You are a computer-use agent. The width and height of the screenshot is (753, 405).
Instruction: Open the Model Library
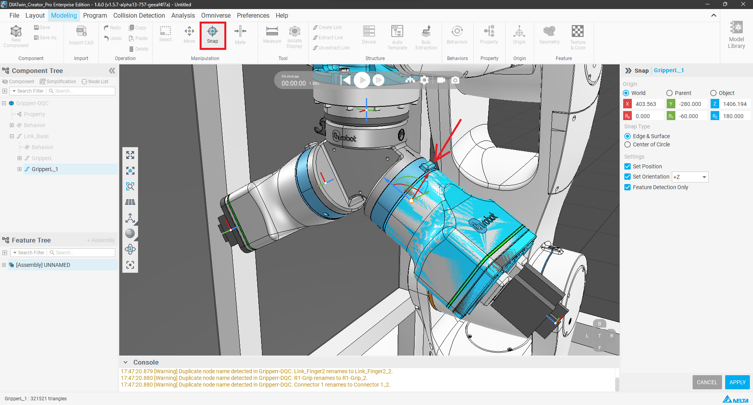coord(736,35)
